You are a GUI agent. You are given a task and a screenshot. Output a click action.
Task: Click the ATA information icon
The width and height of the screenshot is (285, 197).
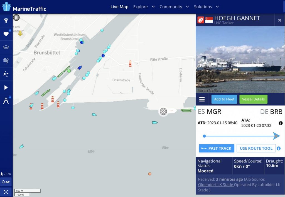(x=281, y=123)
